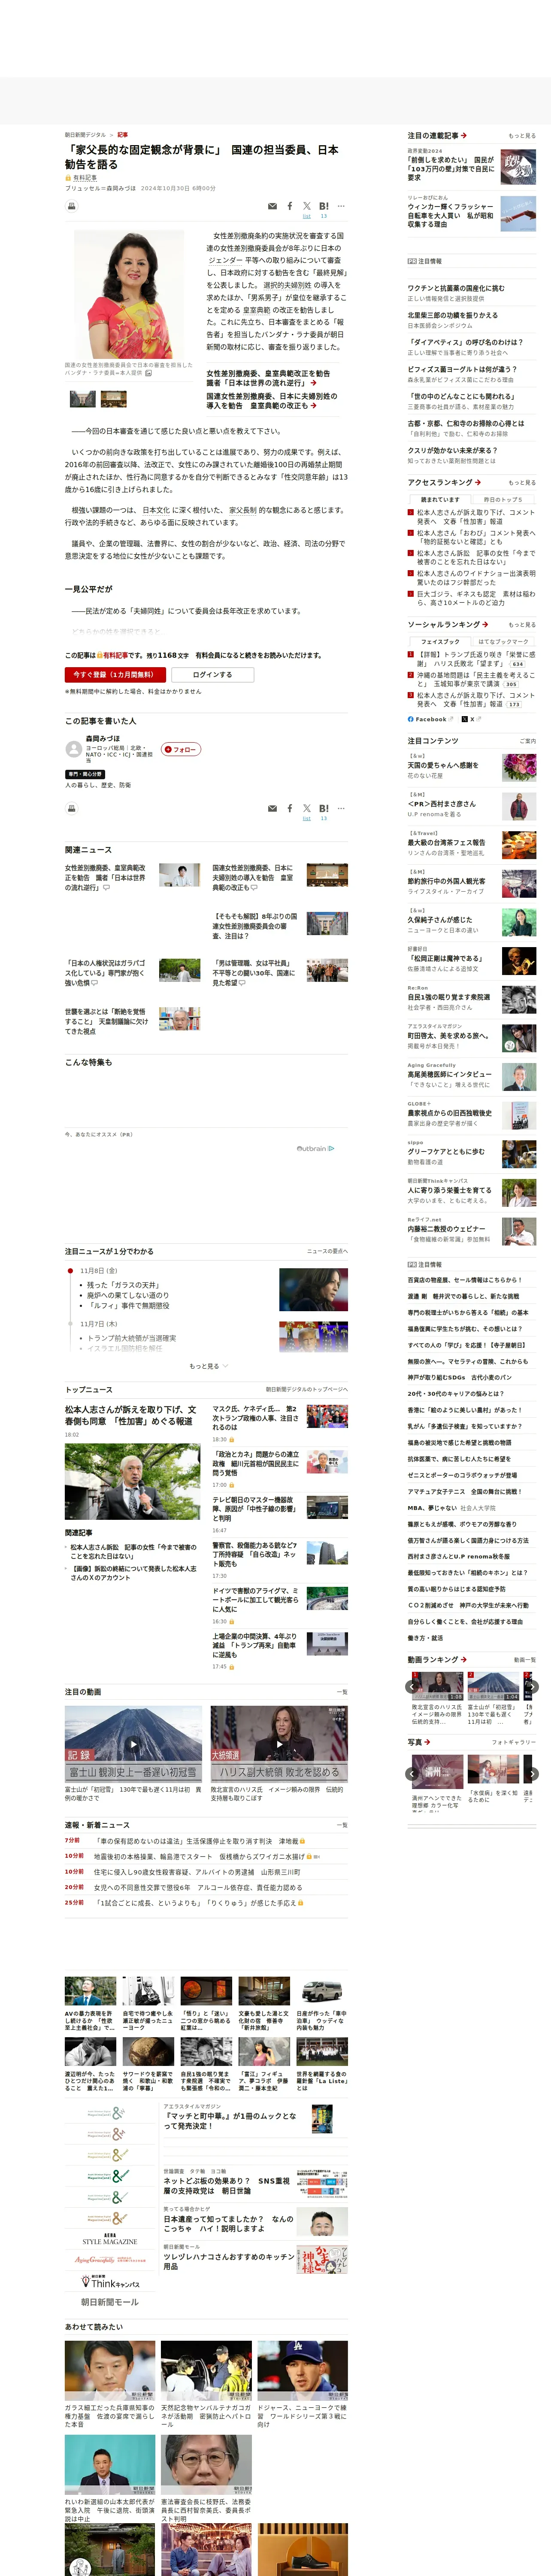Click 働き方・就活 link in sidebar
The width and height of the screenshot is (551, 2576).
point(425,1638)
